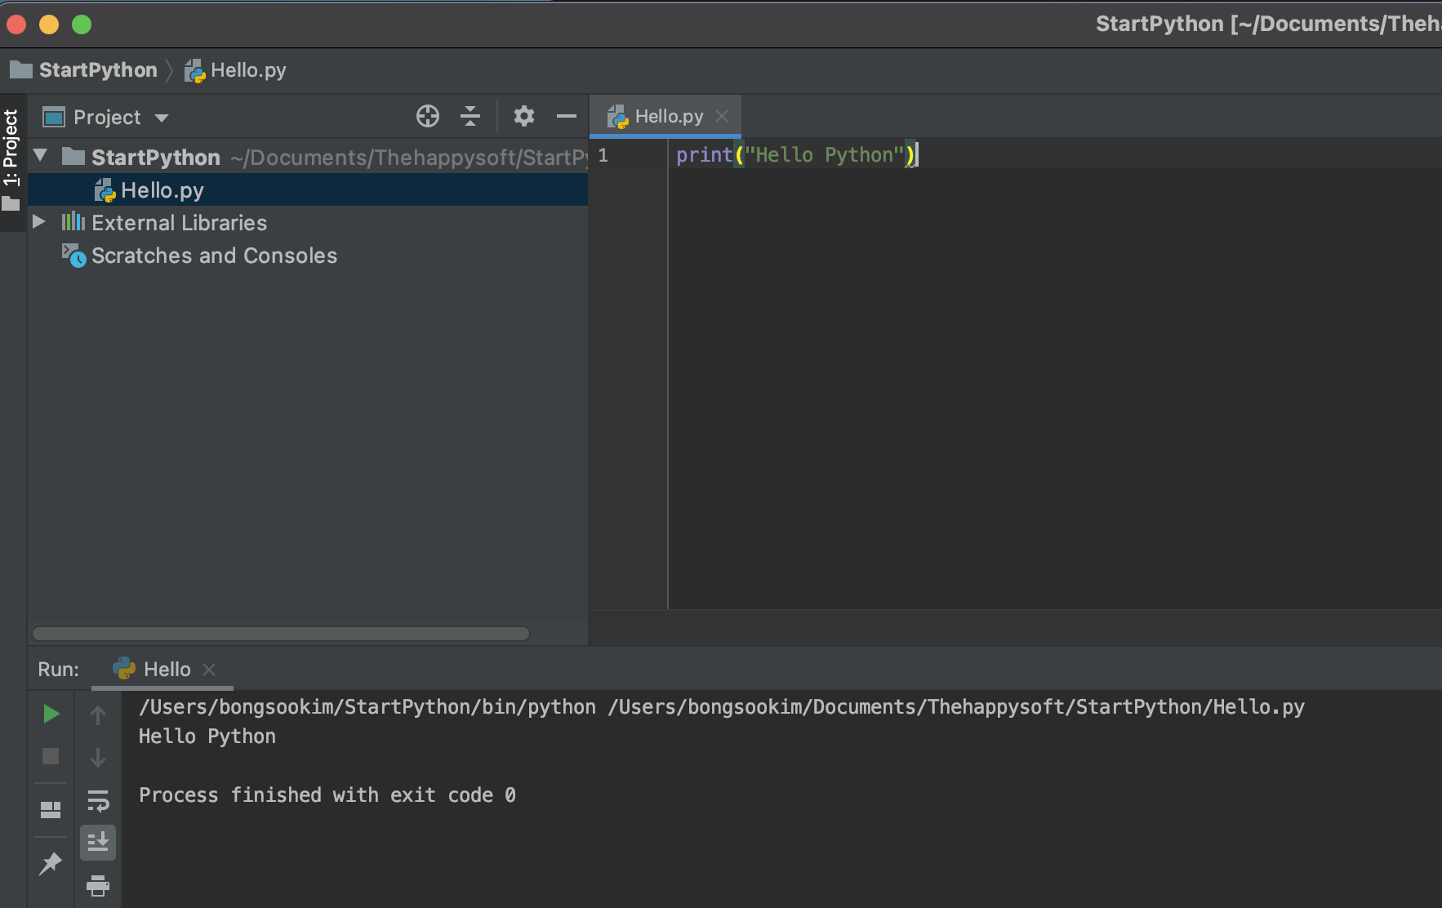Click the 'Hello Python' console output text

pos(207,737)
